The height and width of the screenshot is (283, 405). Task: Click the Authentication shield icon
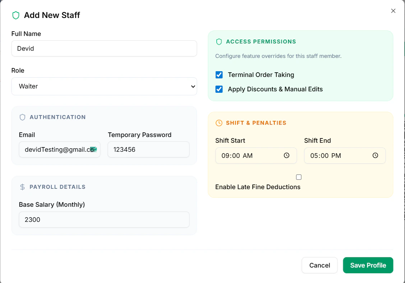pos(22,117)
